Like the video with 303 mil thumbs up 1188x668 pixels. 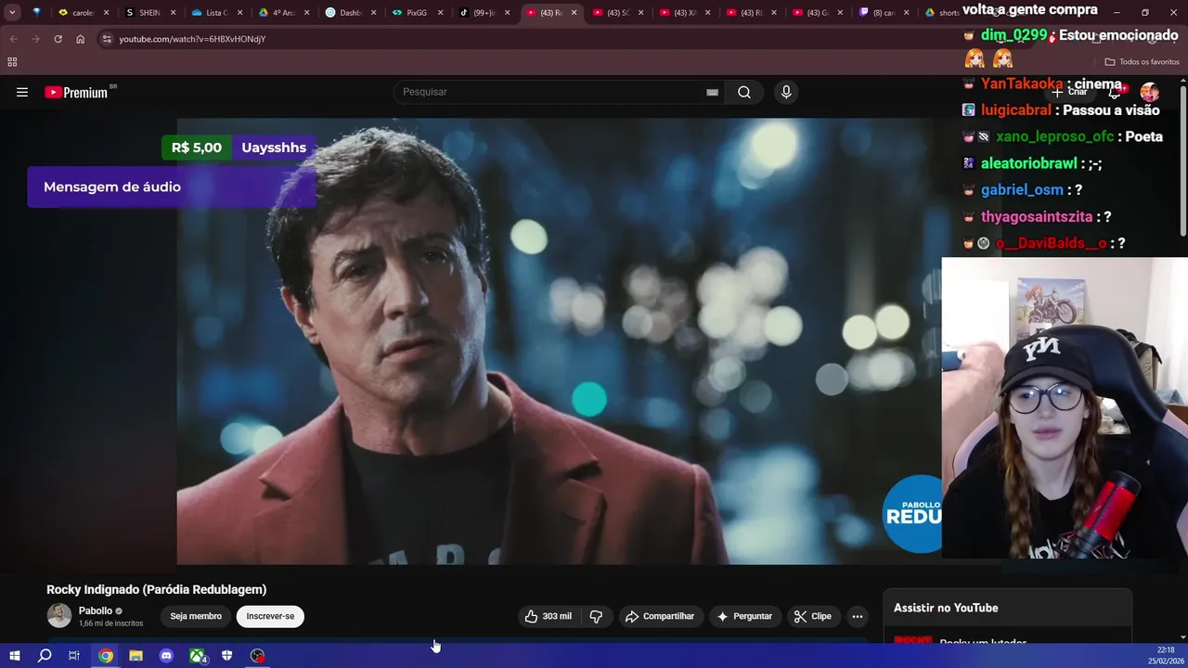click(548, 616)
